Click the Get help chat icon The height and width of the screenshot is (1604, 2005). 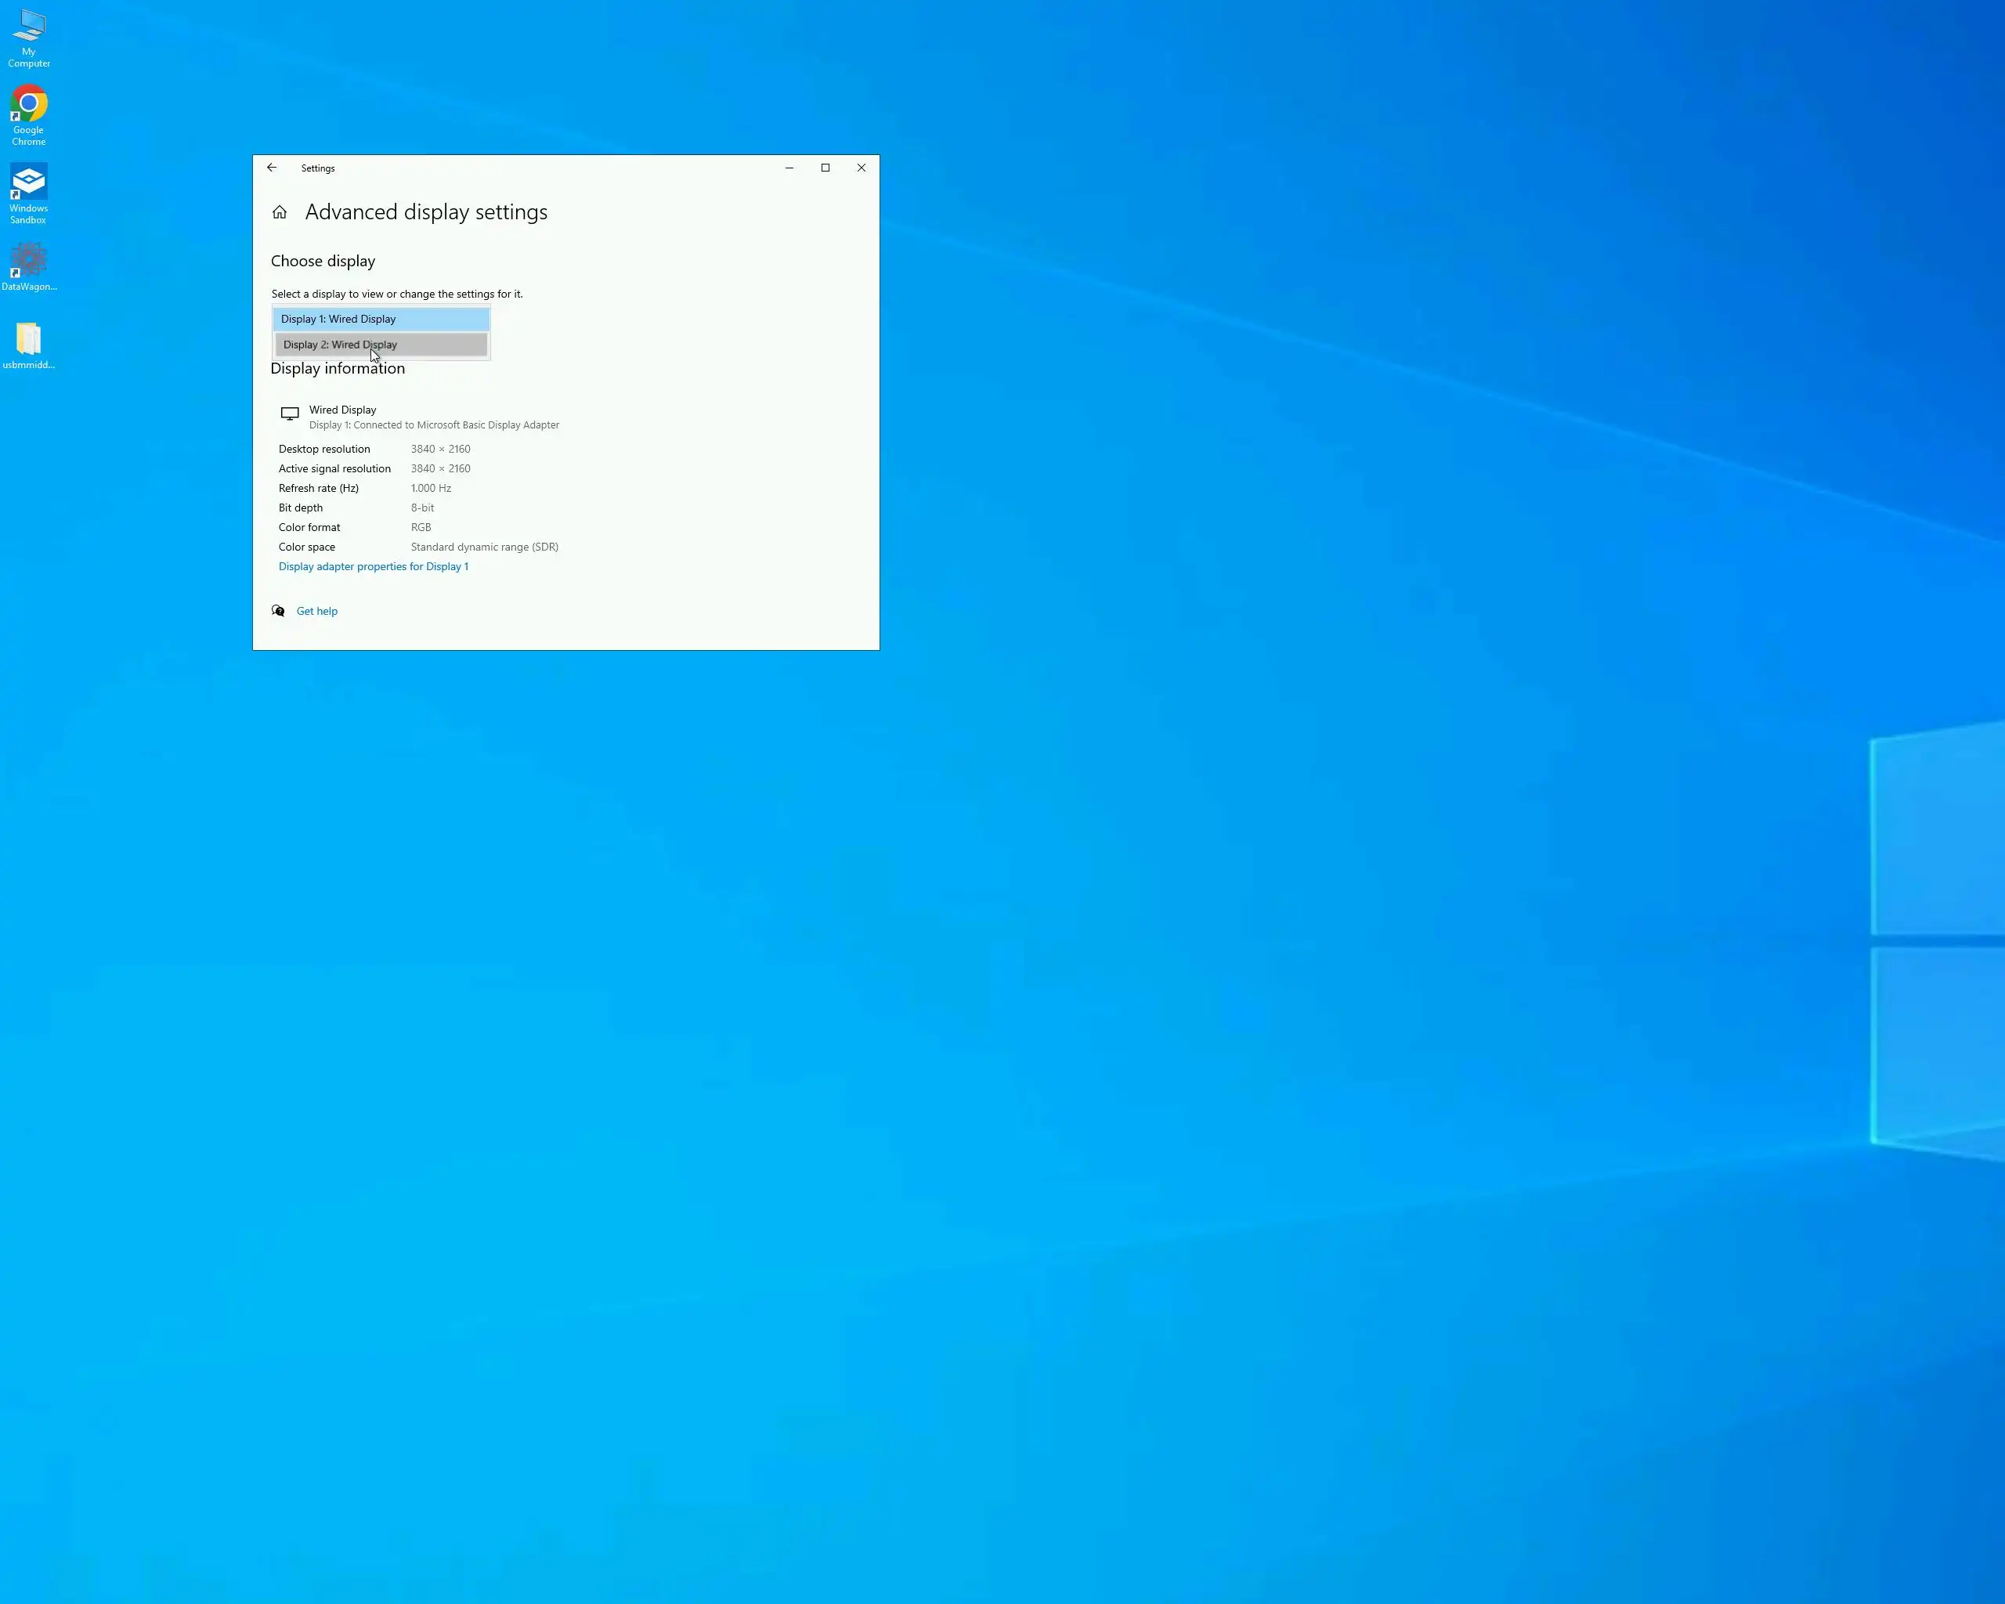[278, 611]
